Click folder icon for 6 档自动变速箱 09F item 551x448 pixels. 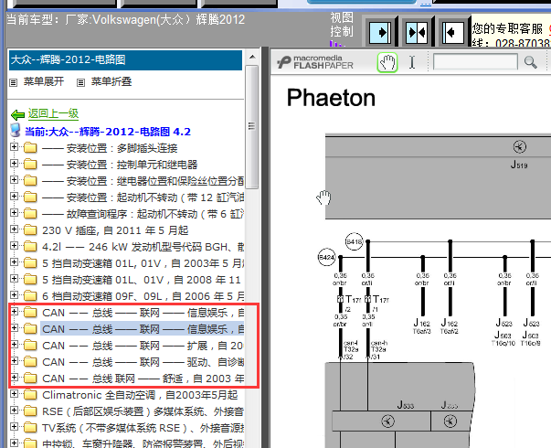pyautogui.click(x=30, y=295)
